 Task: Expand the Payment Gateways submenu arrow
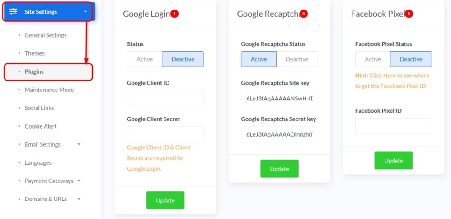click(79, 181)
